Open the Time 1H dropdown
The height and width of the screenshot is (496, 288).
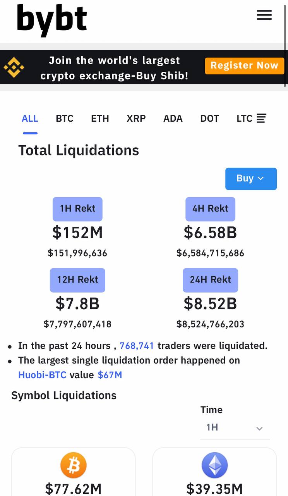click(235, 428)
